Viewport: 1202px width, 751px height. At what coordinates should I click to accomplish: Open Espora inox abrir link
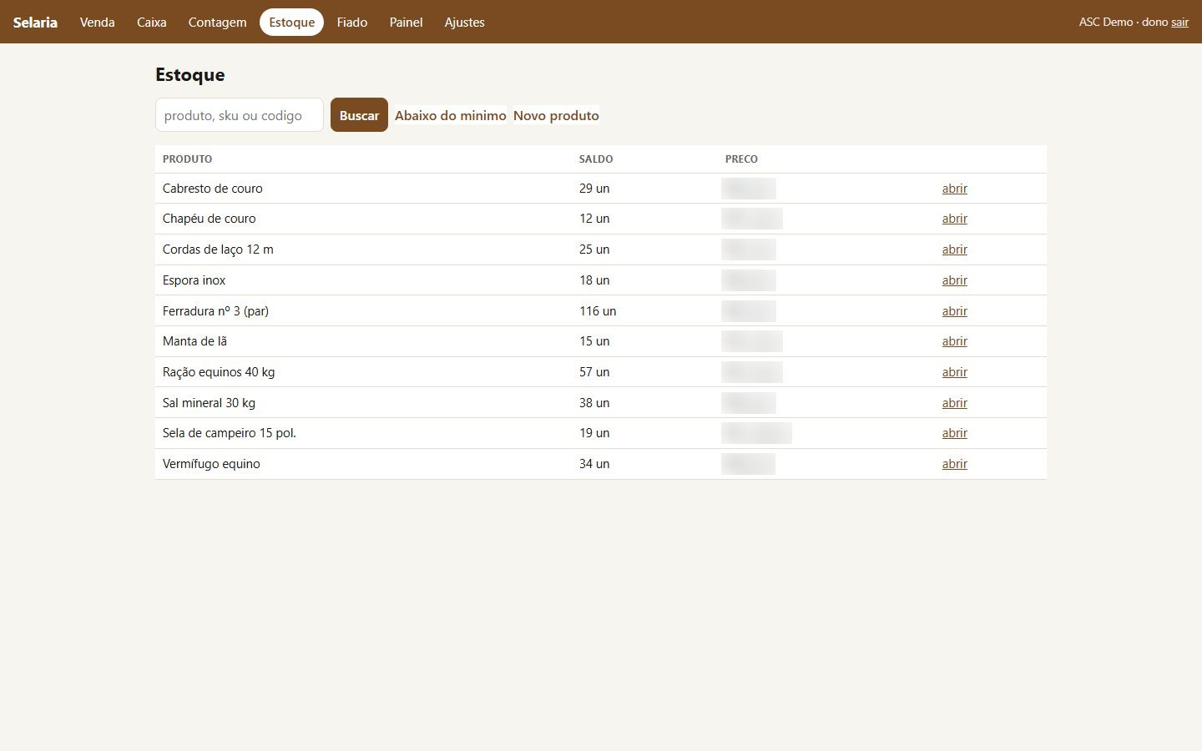(x=955, y=280)
